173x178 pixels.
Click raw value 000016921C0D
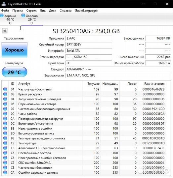click(153, 109)
